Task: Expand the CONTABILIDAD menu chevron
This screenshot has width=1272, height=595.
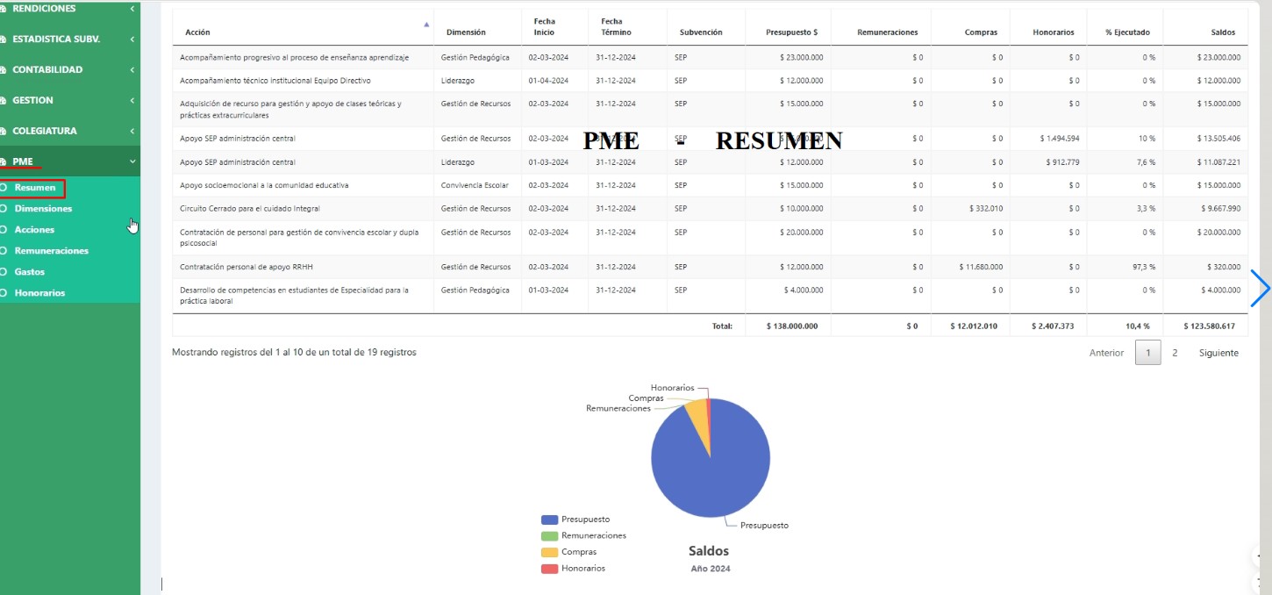Action: 132,70
